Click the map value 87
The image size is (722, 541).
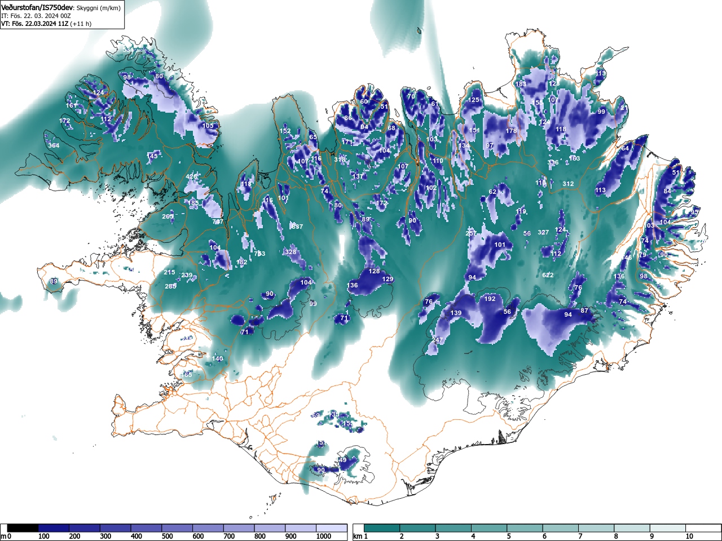pyautogui.click(x=584, y=311)
